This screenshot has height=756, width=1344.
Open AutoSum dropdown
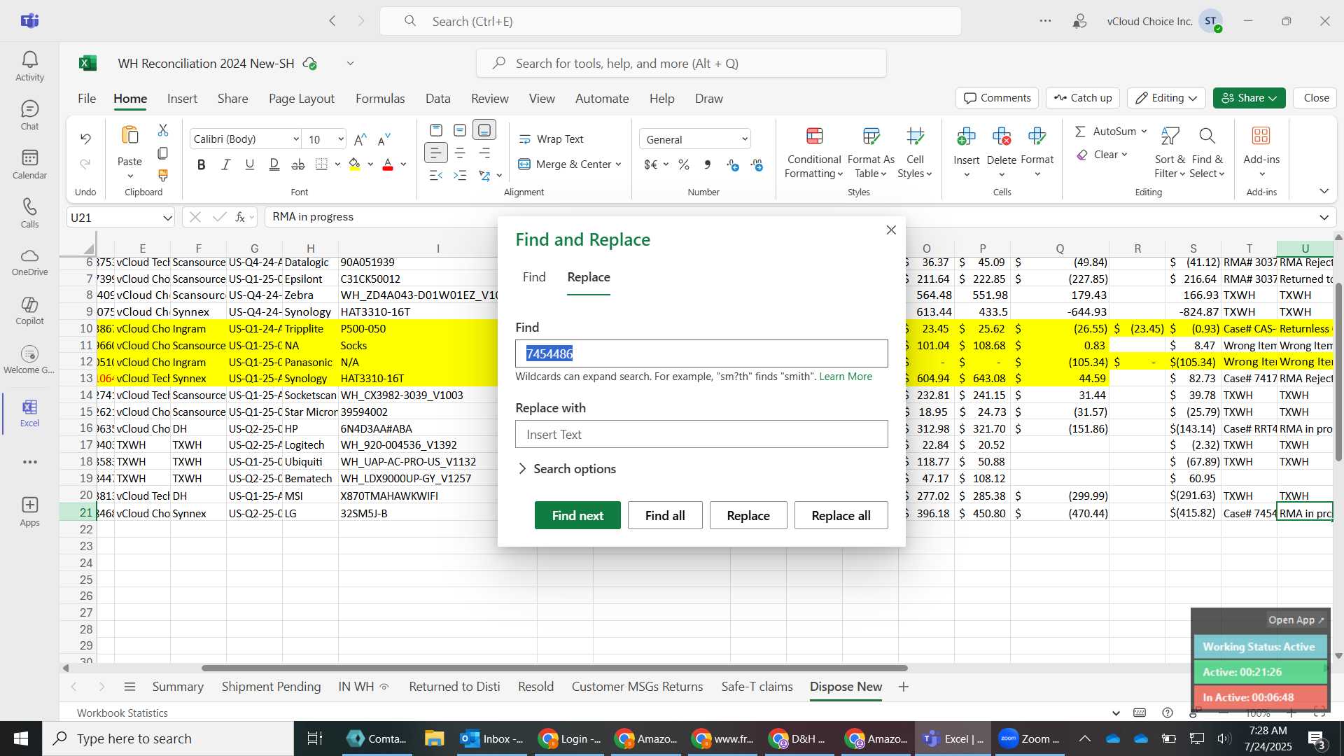coord(1144,131)
